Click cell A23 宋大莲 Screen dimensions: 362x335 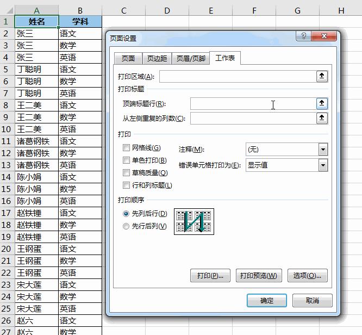[36, 284]
